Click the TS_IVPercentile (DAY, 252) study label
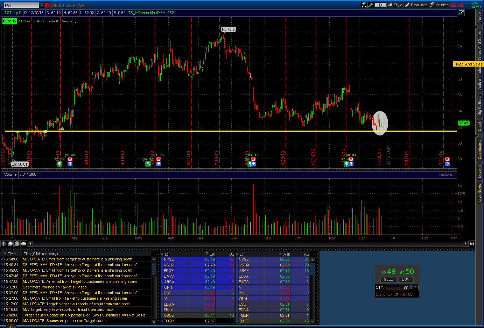Screen dimensions: 484x328 152,13
